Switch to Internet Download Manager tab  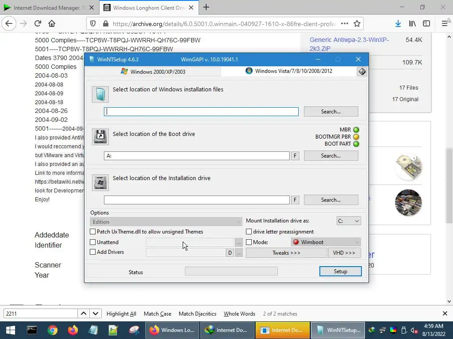click(49, 8)
